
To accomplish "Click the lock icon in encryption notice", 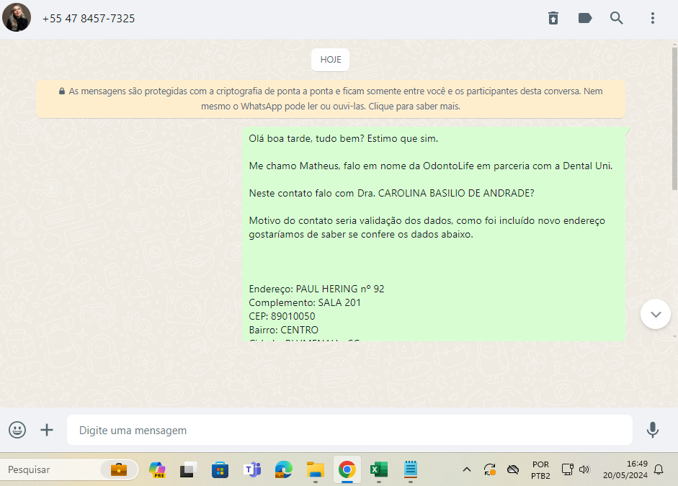I will click(x=62, y=91).
